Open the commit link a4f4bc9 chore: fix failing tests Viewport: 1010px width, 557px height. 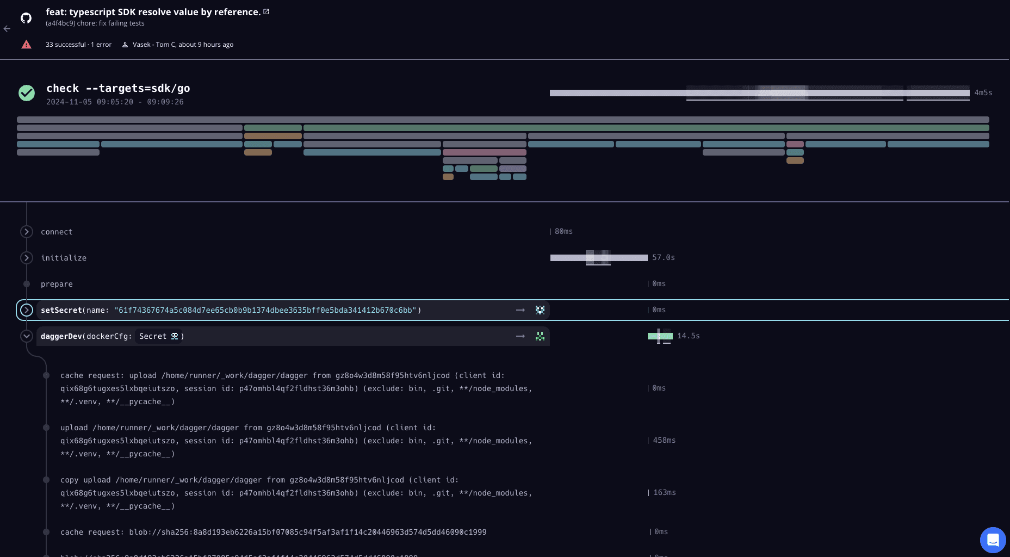click(95, 23)
